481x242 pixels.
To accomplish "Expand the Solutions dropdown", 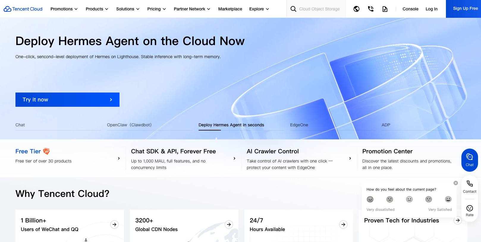I will pos(128,9).
